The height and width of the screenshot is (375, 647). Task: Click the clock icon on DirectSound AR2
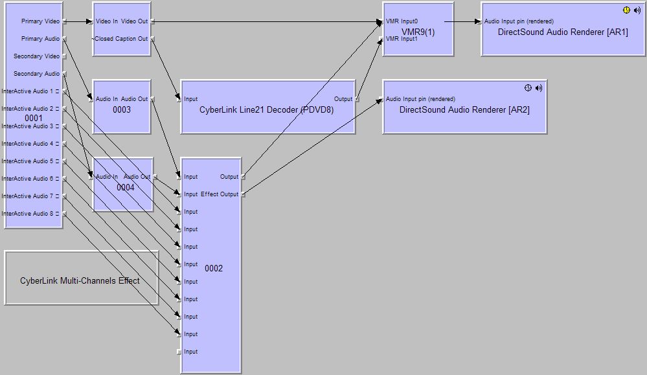click(x=528, y=88)
